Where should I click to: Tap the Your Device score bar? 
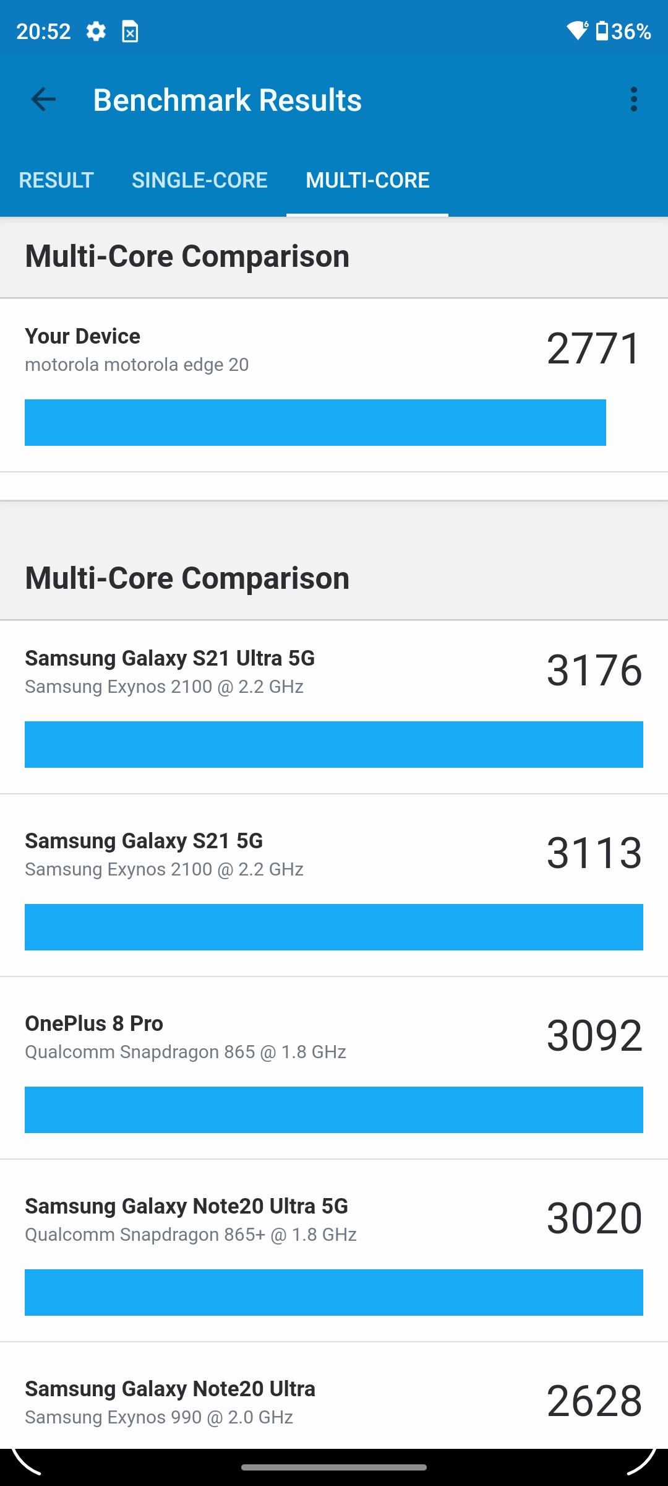(x=315, y=422)
